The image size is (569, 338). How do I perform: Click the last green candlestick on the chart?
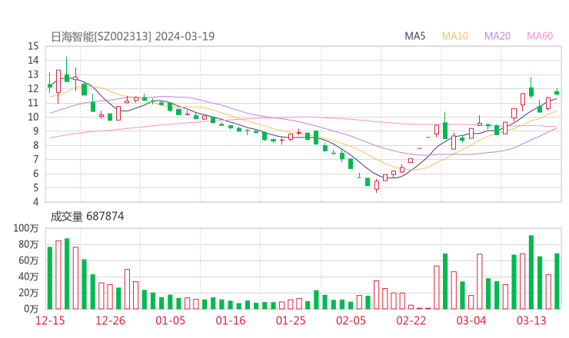click(x=557, y=93)
